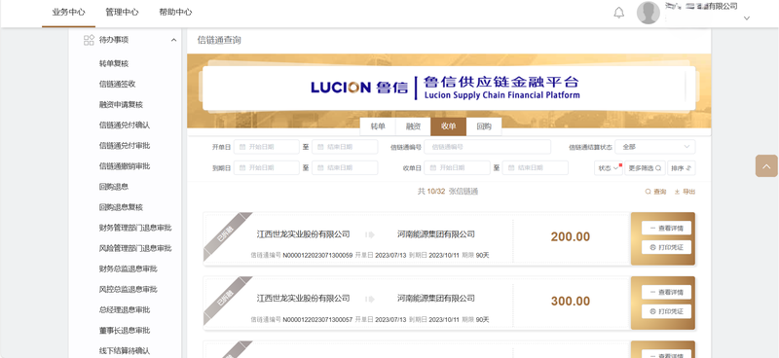
Task: Click record number N0000122023071300057
Action: tap(317, 320)
